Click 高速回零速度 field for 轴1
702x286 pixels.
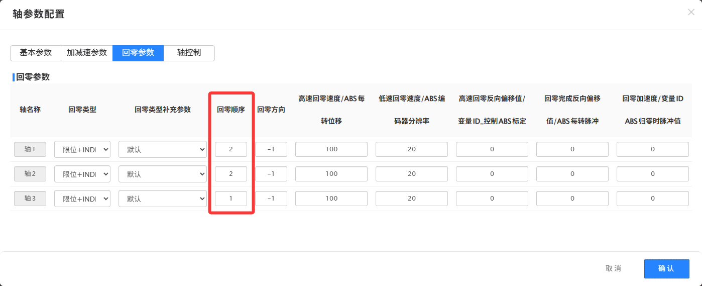(x=331, y=149)
